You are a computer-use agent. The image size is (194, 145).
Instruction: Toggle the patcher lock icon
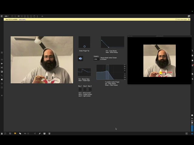pos(2,134)
